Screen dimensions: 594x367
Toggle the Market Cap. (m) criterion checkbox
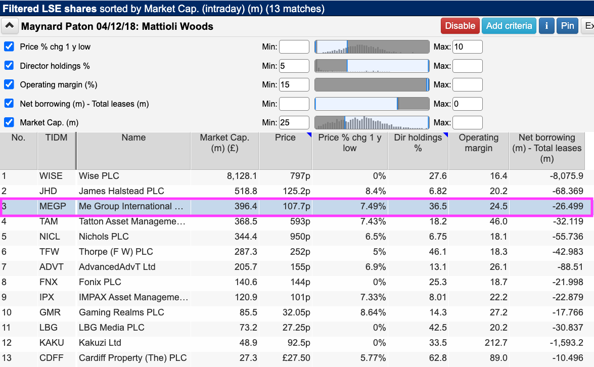tap(9, 122)
